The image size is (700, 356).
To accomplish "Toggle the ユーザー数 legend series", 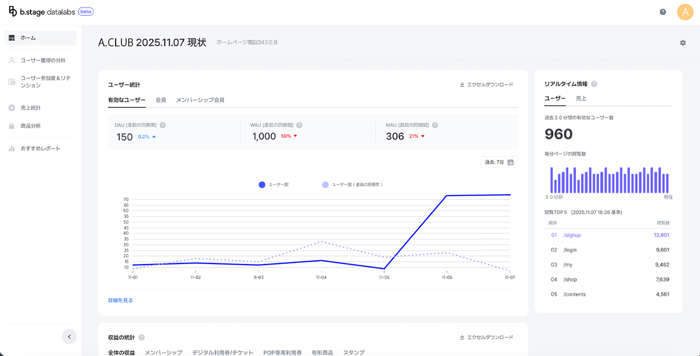I will click(274, 184).
